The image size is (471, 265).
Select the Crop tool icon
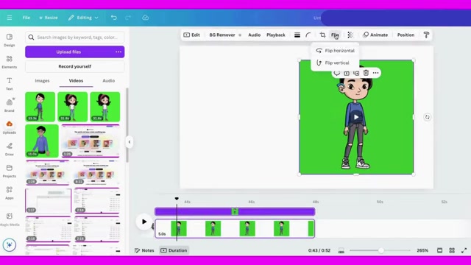(322, 35)
